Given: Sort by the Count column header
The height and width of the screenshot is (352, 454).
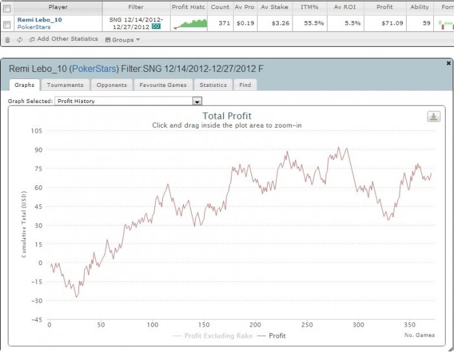Looking at the screenshot, I should tap(220, 7).
